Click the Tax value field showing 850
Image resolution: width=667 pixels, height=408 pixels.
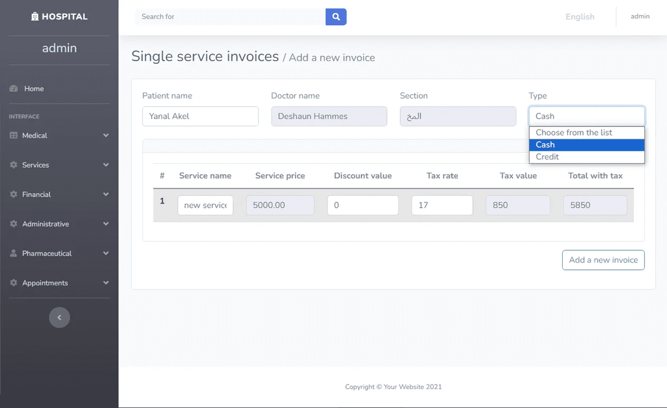(518, 205)
